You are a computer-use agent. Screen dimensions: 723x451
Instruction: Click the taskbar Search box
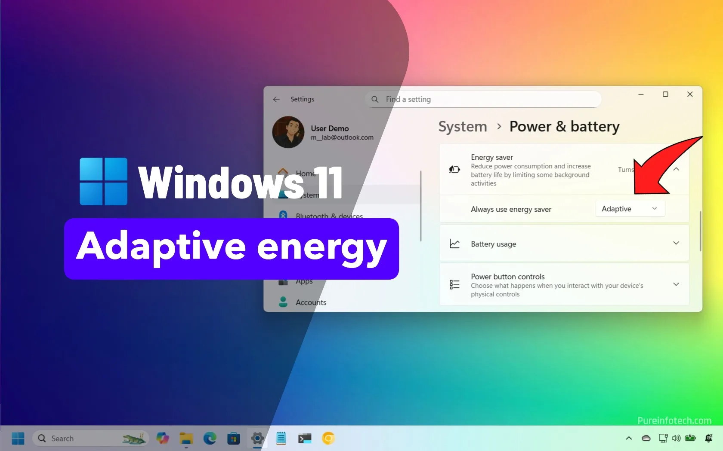coord(91,439)
